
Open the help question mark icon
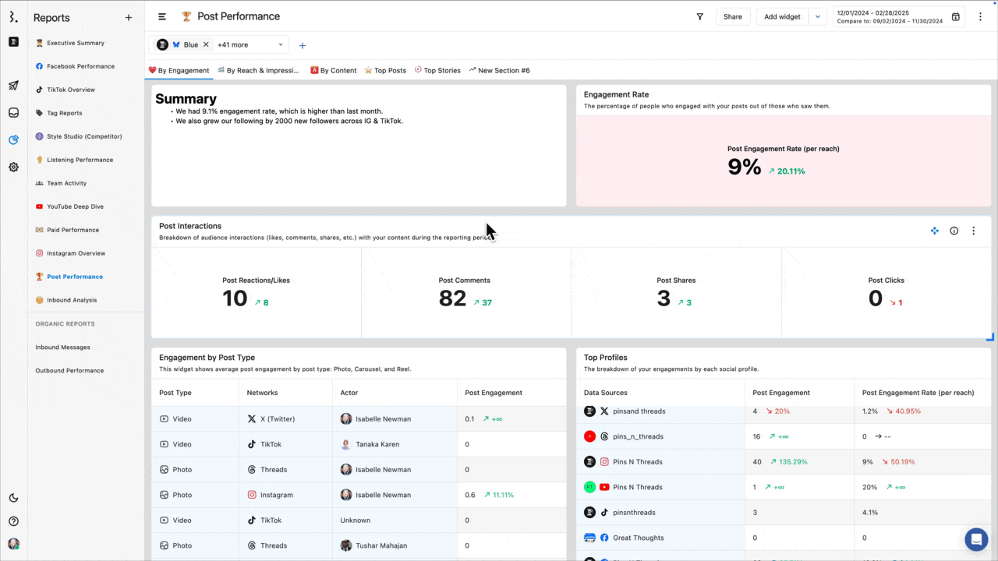coord(13,521)
